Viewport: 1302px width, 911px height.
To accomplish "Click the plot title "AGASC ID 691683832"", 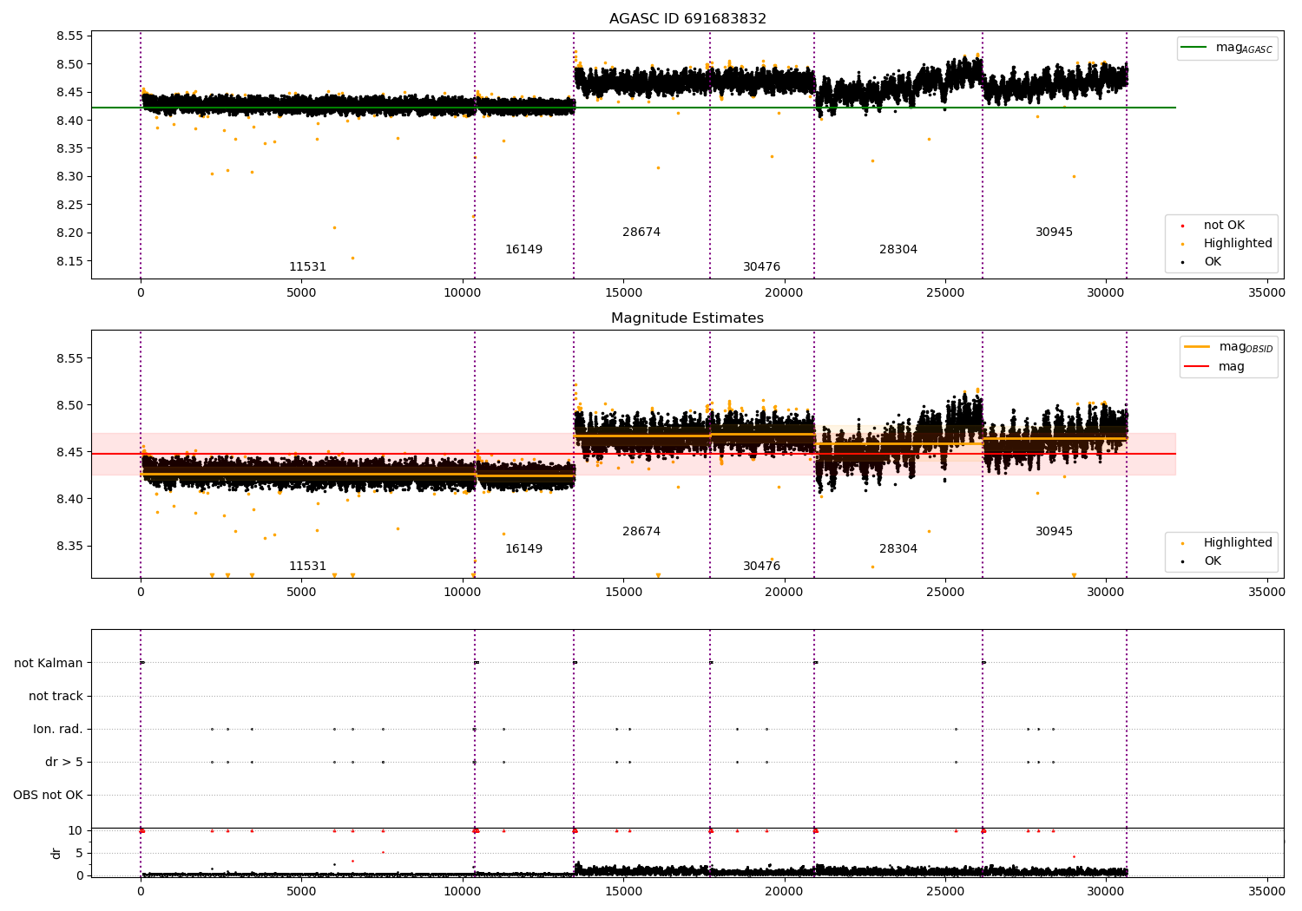I will [x=687, y=18].
